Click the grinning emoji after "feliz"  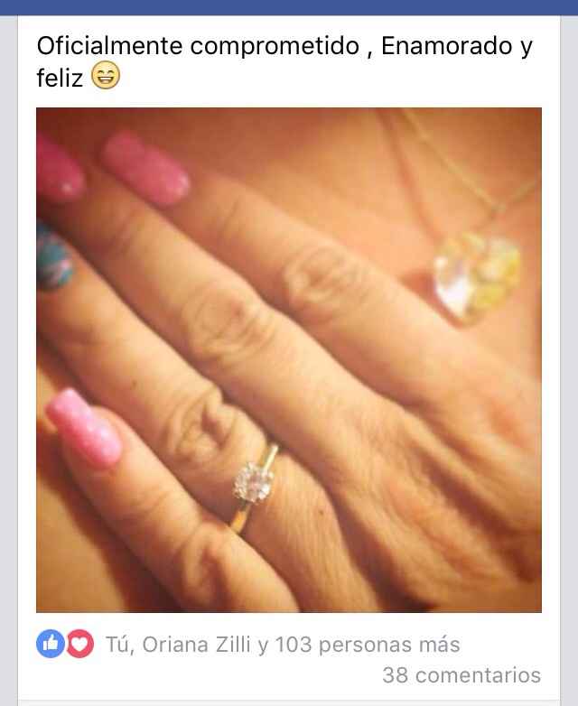[106, 76]
